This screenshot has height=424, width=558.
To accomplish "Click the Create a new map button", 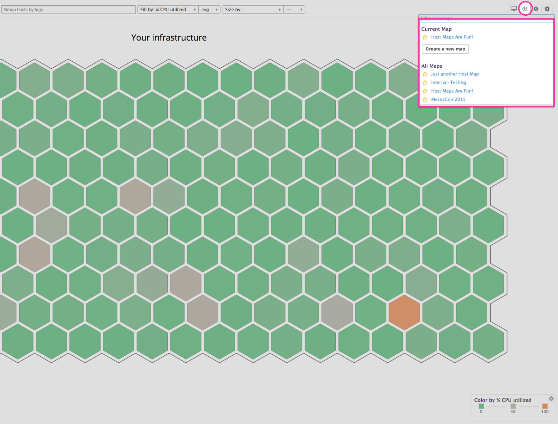I will coord(445,49).
